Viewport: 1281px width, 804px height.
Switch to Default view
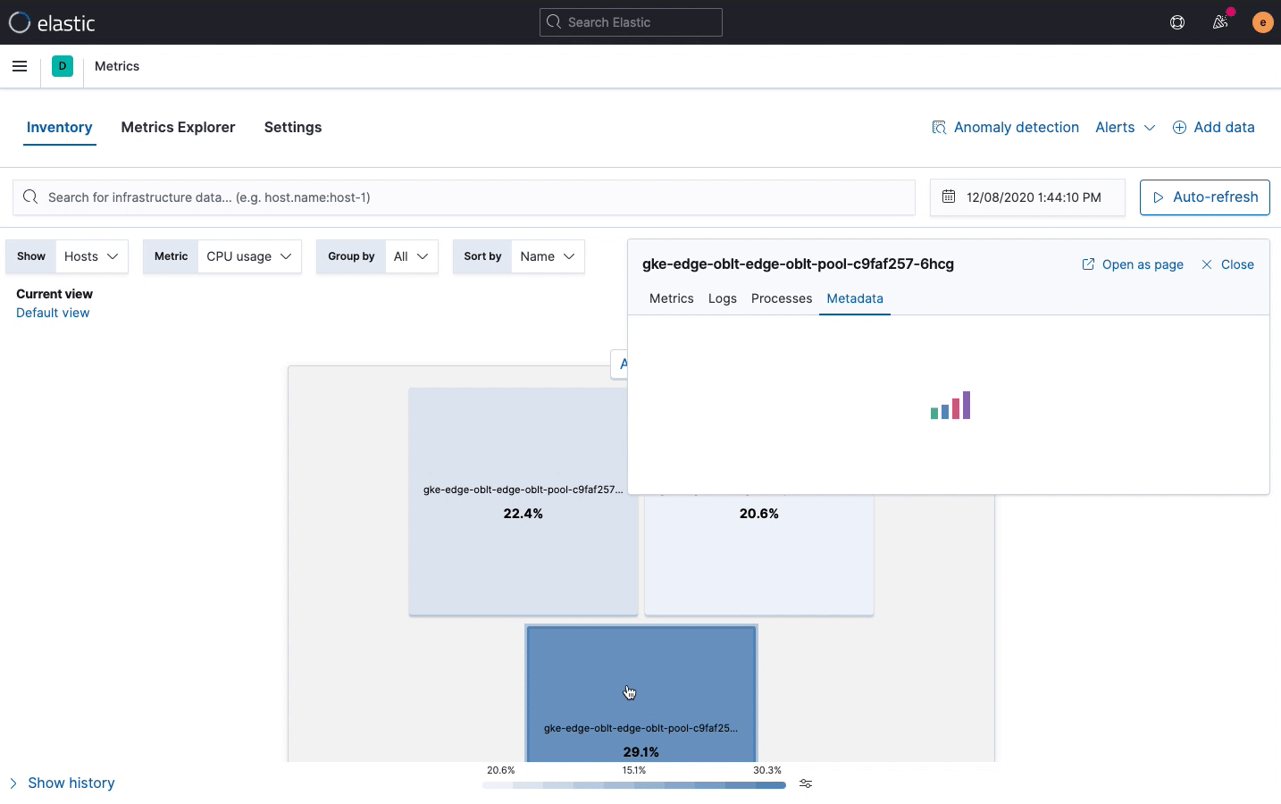pos(53,313)
